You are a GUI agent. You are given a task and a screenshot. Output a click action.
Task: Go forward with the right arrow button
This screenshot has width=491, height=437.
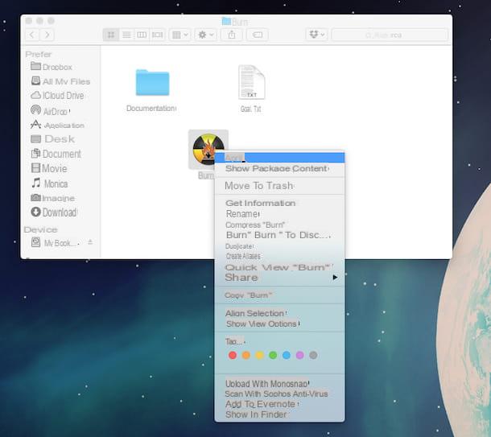pyautogui.click(x=47, y=35)
